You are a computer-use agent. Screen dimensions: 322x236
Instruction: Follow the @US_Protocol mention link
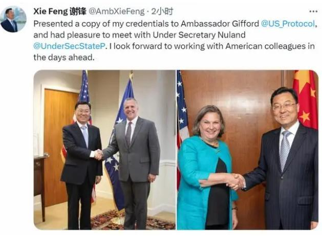coord(287,24)
